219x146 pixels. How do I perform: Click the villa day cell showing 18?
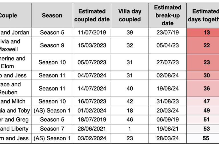pos(130,110)
